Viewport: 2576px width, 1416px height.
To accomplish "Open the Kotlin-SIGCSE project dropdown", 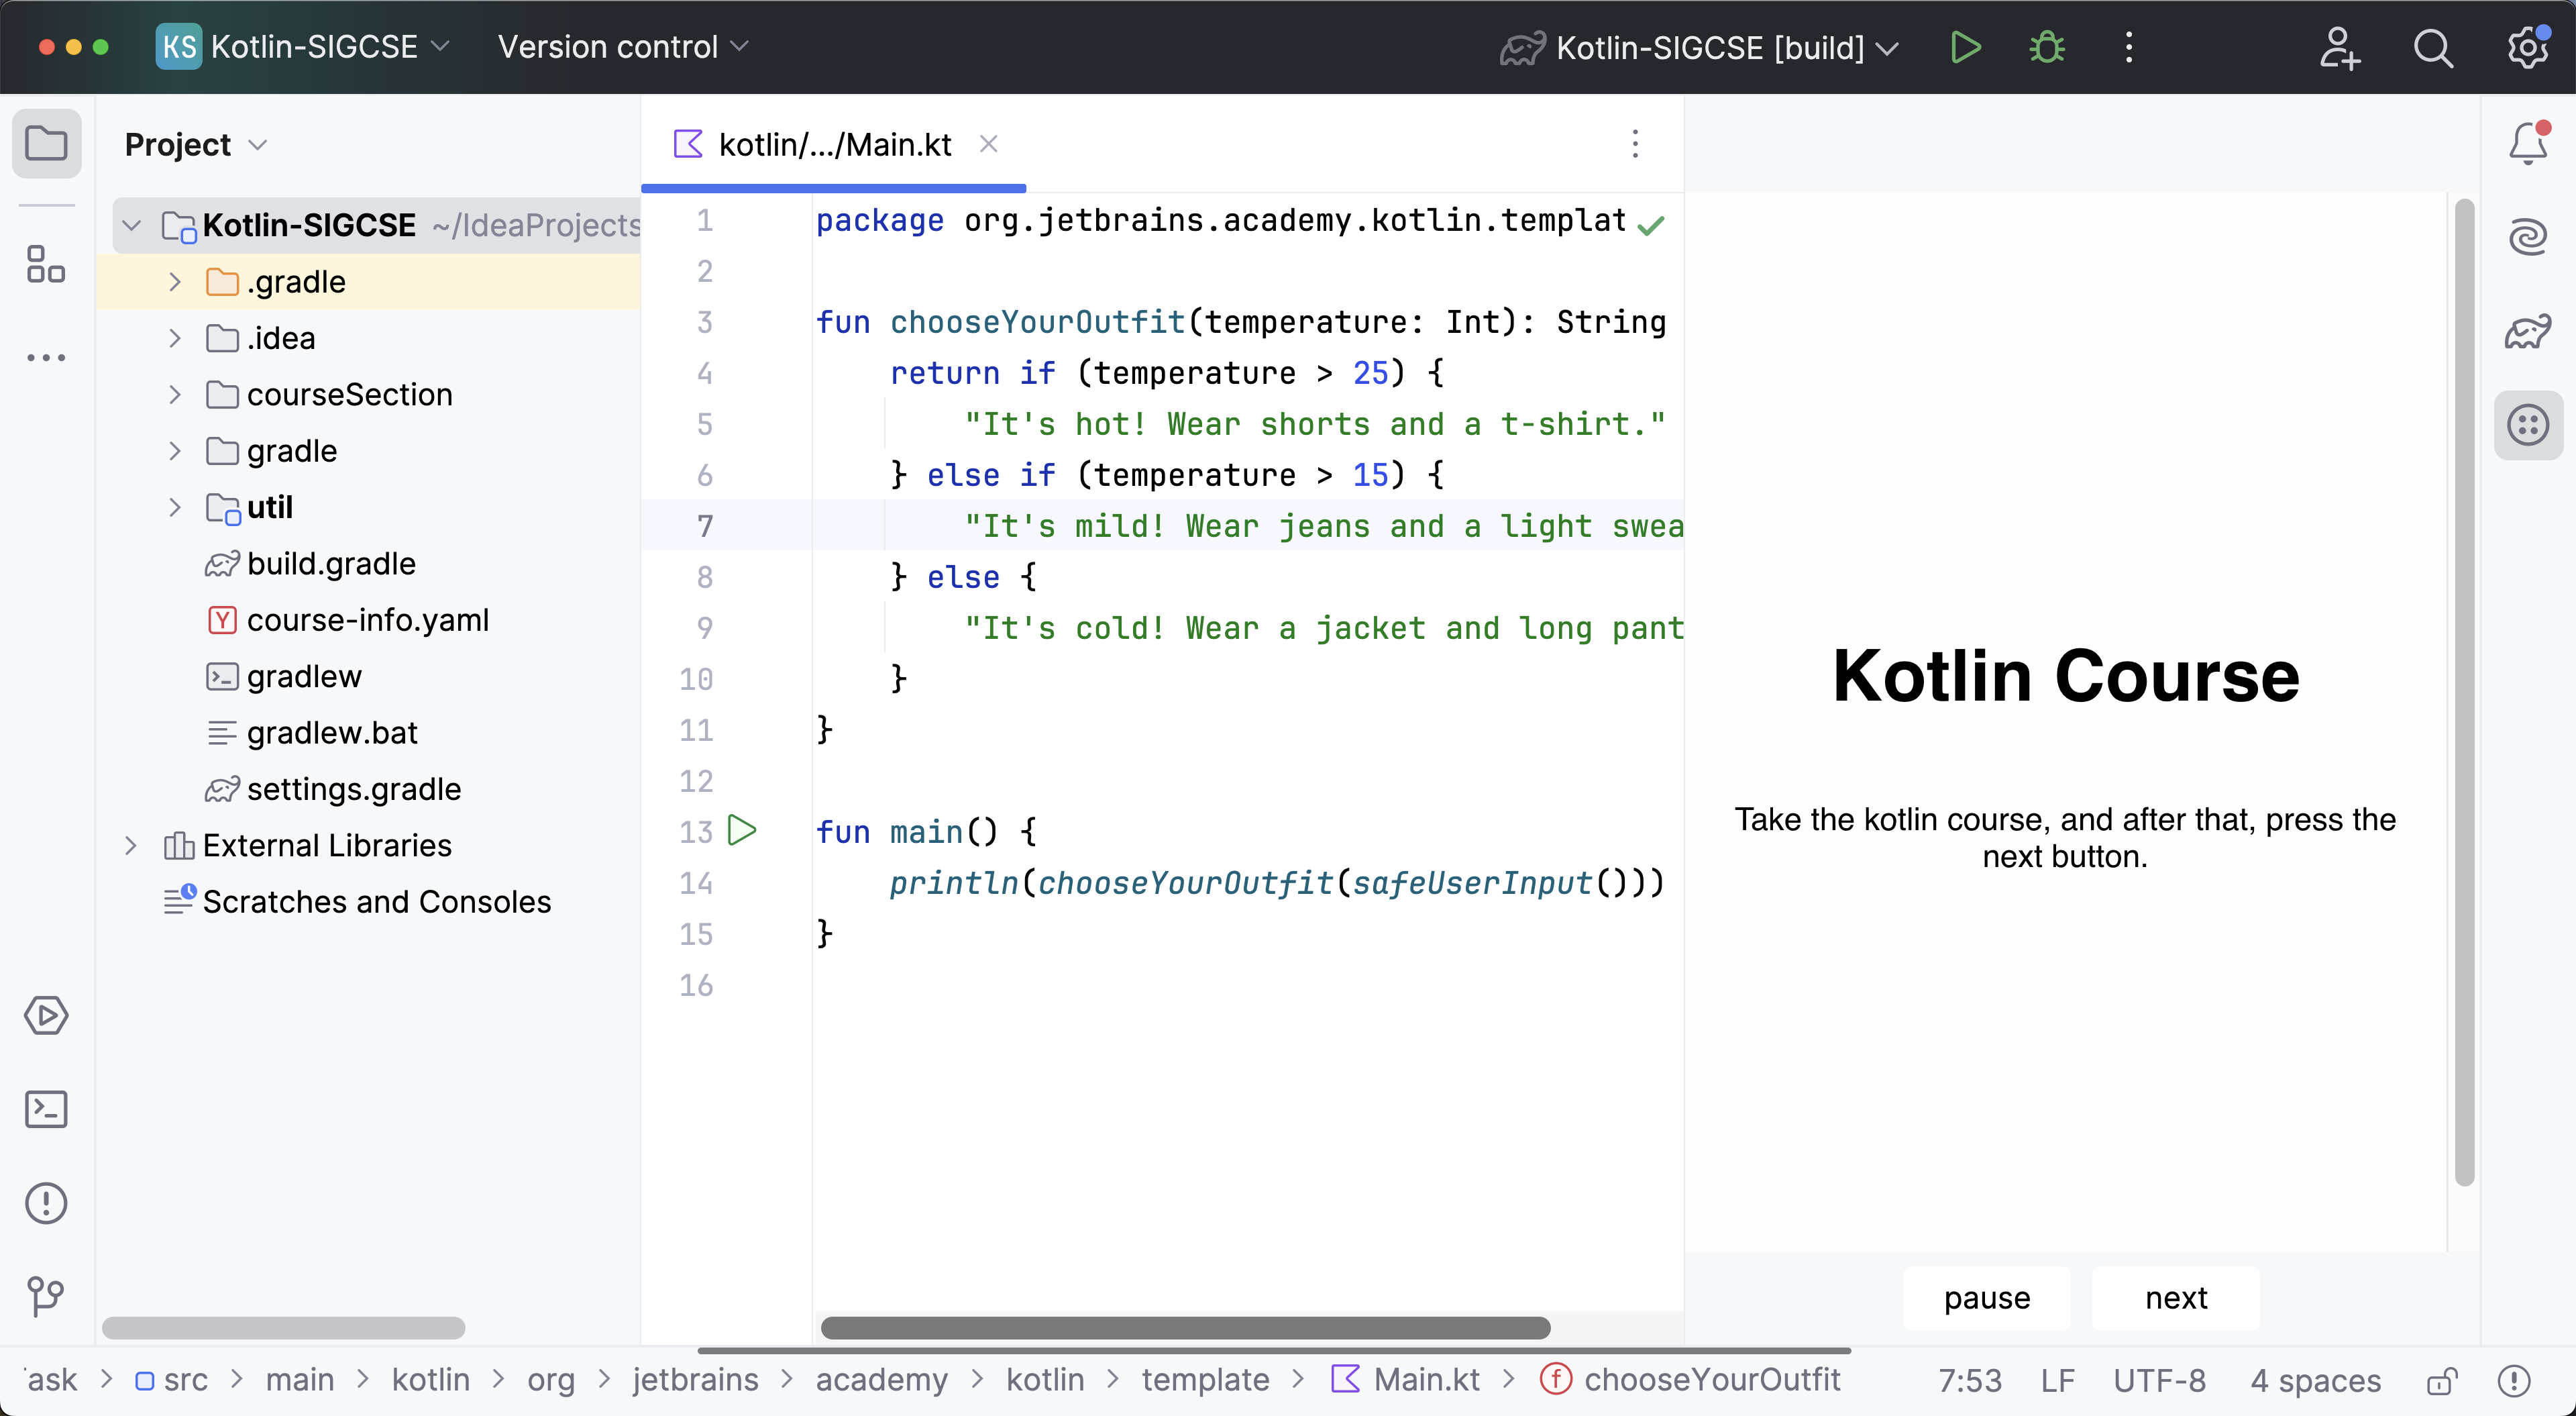I will coord(304,47).
